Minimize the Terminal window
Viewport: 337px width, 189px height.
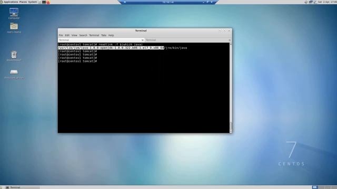pos(220,30)
